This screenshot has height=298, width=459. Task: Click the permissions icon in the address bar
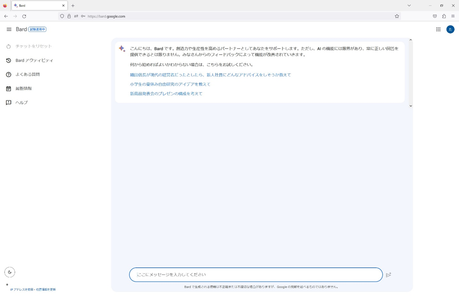point(76,16)
